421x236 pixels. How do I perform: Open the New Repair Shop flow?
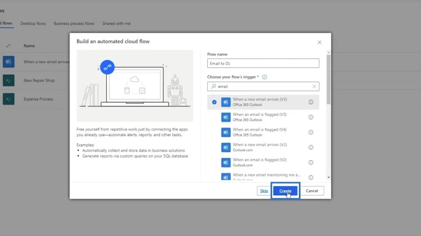[39, 81]
